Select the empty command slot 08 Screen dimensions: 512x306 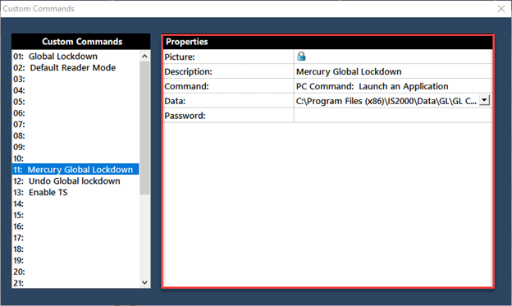(x=75, y=135)
